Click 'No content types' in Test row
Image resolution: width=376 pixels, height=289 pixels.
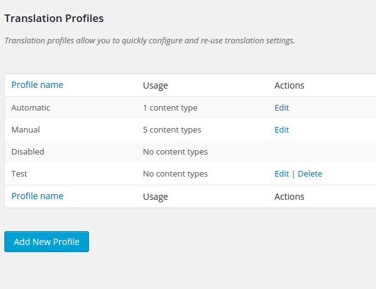pyautogui.click(x=175, y=173)
